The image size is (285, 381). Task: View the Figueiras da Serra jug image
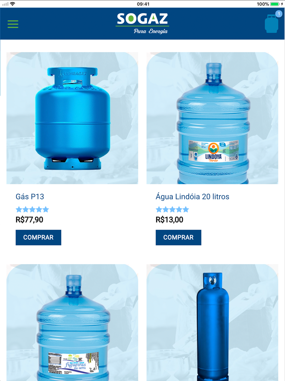coord(72,322)
